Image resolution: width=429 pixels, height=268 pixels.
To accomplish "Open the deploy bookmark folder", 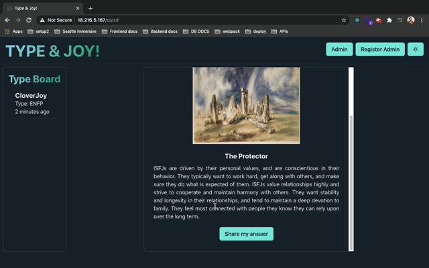I will [x=256, y=31].
